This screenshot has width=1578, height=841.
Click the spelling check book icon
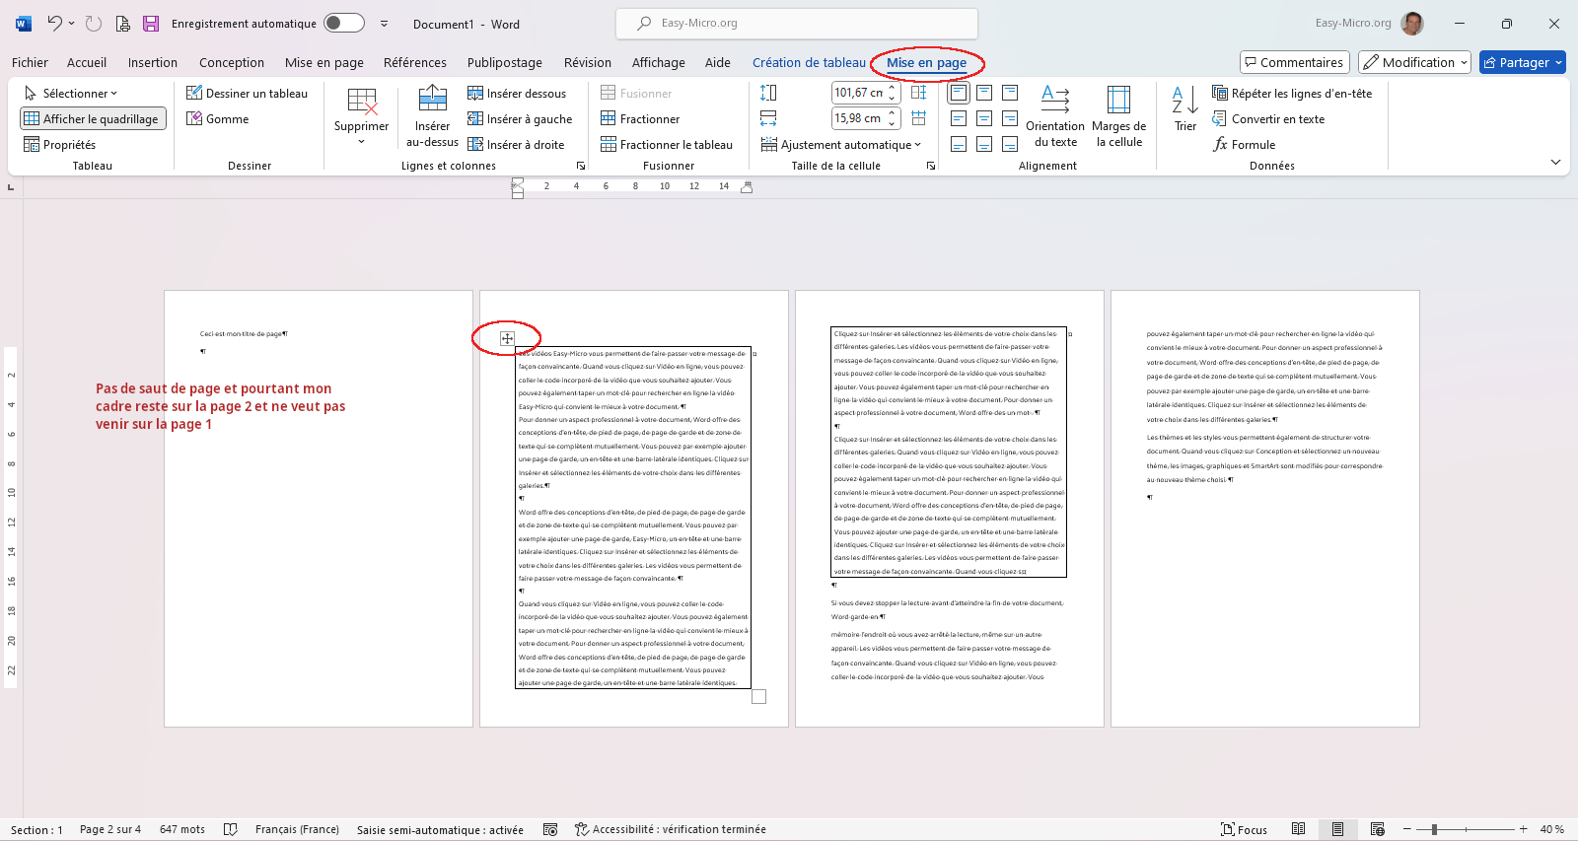231,829
